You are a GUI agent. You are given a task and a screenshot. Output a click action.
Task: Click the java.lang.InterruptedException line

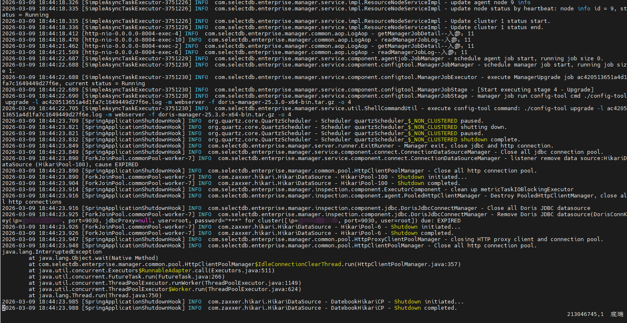pyautogui.click(x=52, y=252)
